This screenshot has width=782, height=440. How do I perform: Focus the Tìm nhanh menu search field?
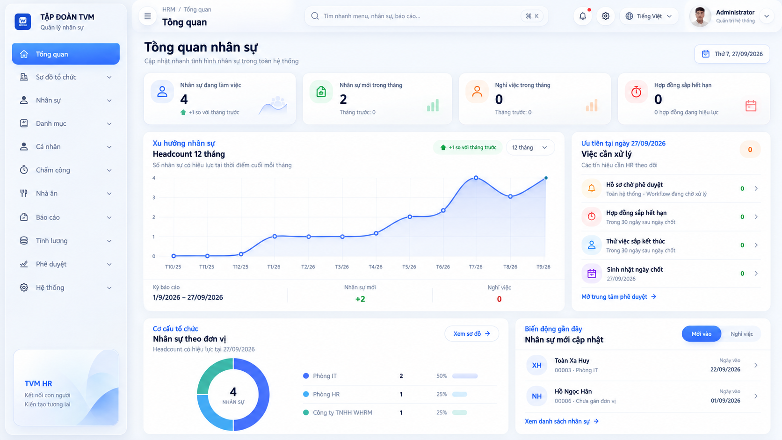click(x=426, y=16)
